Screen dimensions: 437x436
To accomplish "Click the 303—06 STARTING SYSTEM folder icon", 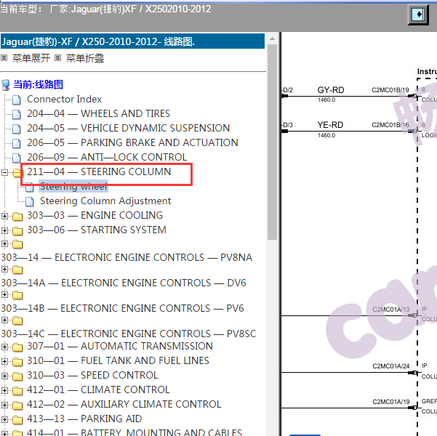I will tap(17, 230).
